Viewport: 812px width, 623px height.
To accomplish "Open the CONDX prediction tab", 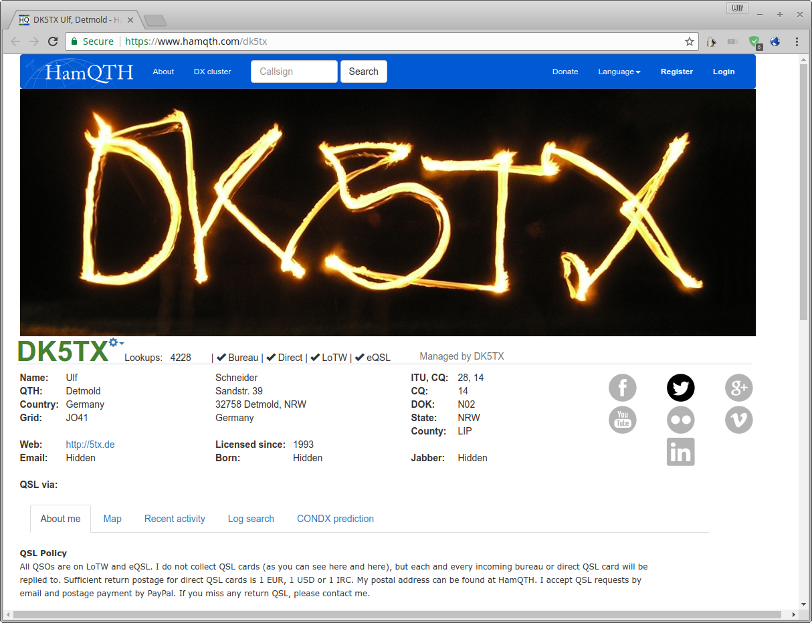I will [x=335, y=519].
